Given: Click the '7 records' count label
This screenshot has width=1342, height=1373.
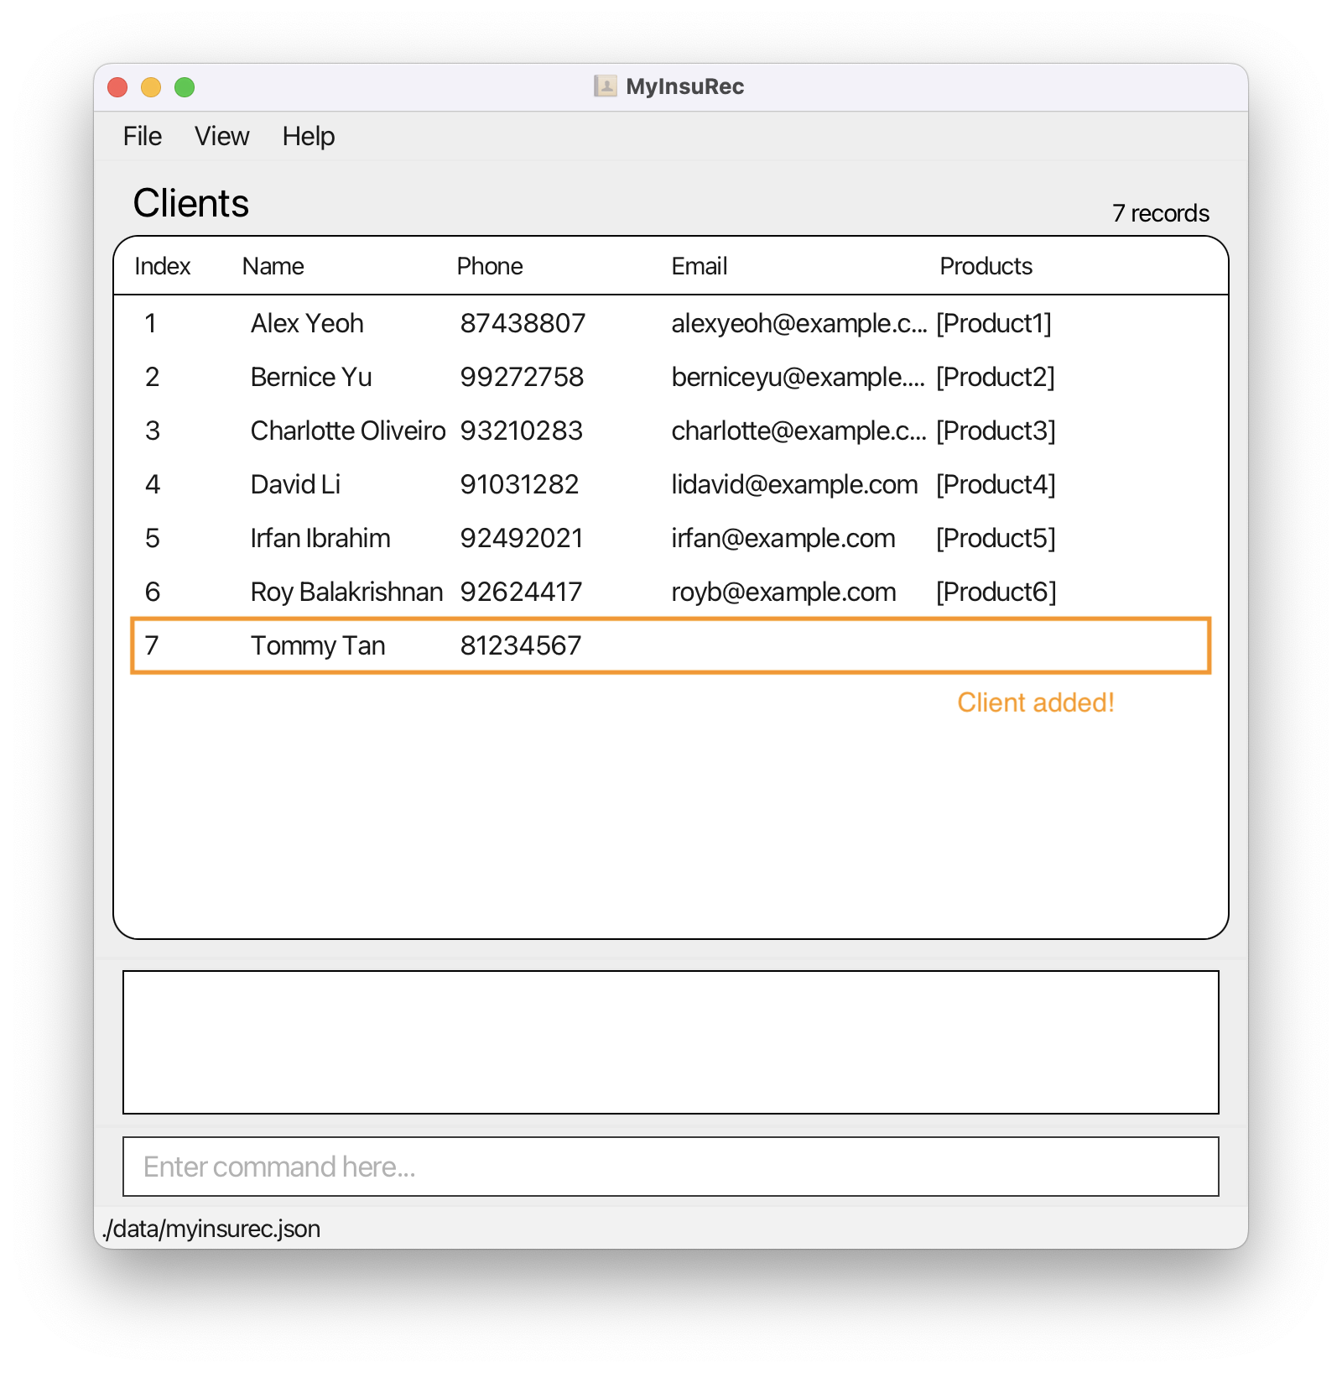Looking at the screenshot, I should [1161, 213].
